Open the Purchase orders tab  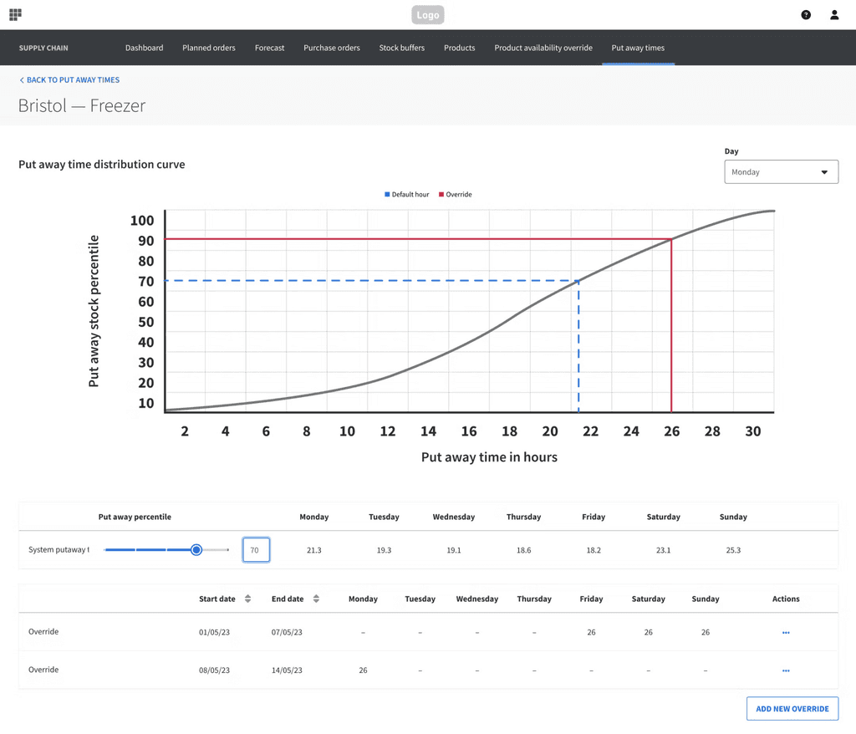pyautogui.click(x=332, y=48)
